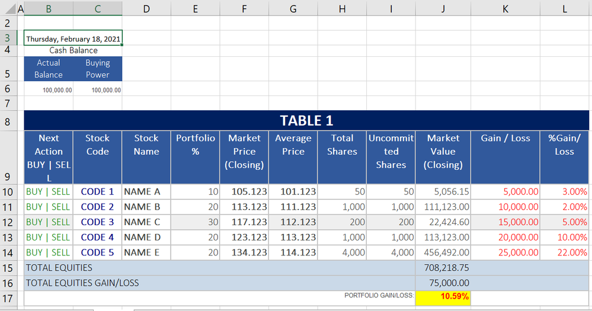Screen dimensions: 592x311
Task: Select column L header
Action: [x=564, y=8]
